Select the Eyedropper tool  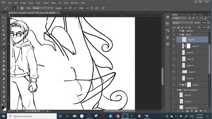4,39
